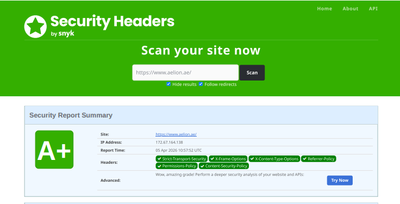Screen dimensions: 400x204
Task: Click the X-Content-Type-Options header badge
Action: tap(274, 159)
